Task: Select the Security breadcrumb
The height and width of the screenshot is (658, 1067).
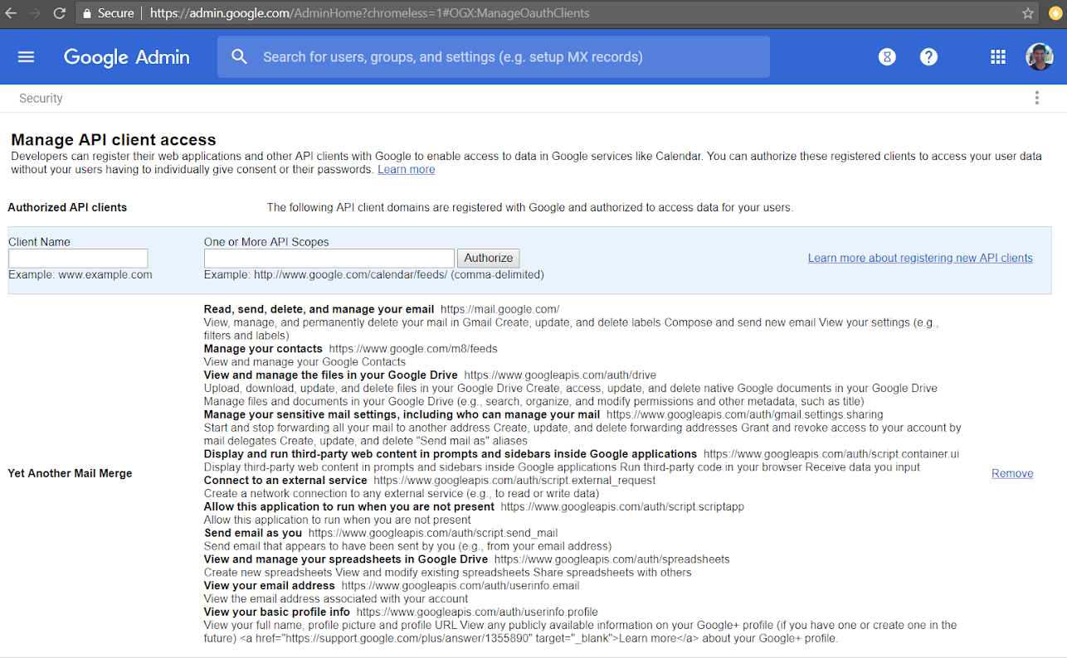Action: tap(41, 98)
